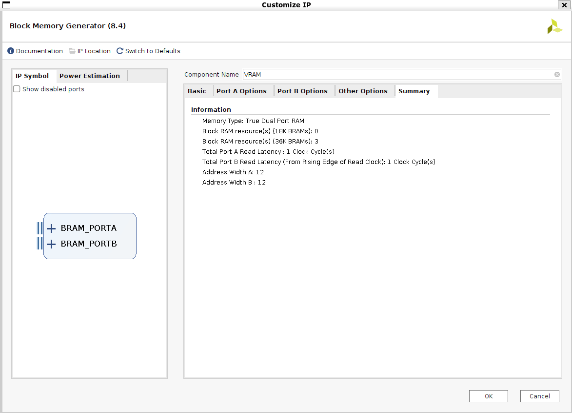
Task: Clear the Component Name field with the X icon
Action: pos(557,75)
